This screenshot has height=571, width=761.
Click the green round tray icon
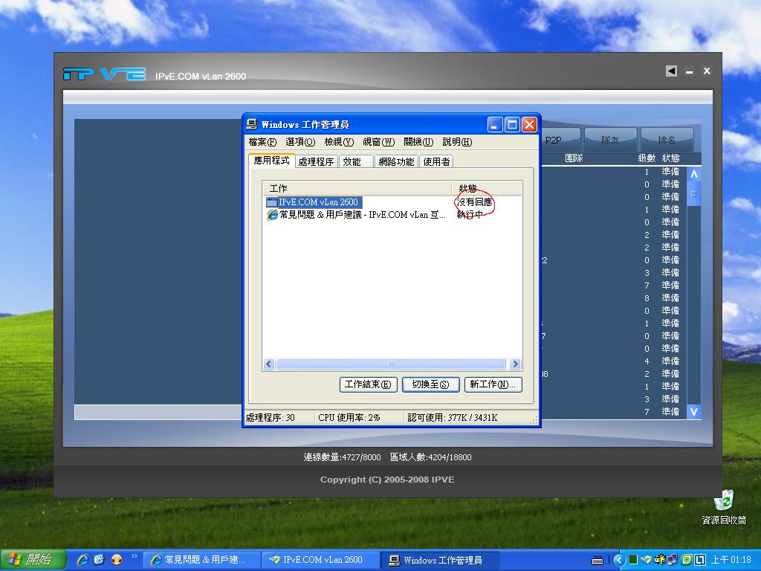pyautogui.click(x=686, y=560)
